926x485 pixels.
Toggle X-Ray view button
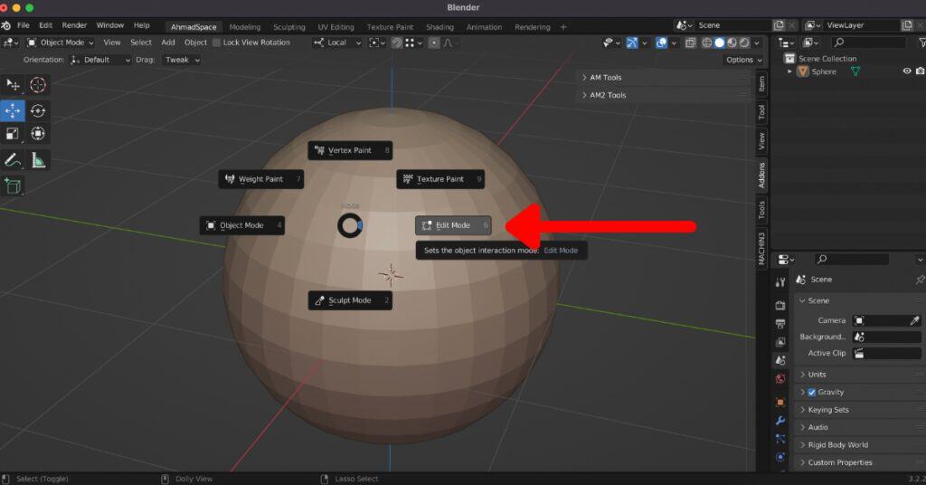click(x=690, y=43)
